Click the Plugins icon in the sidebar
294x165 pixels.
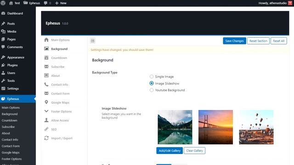3,65
